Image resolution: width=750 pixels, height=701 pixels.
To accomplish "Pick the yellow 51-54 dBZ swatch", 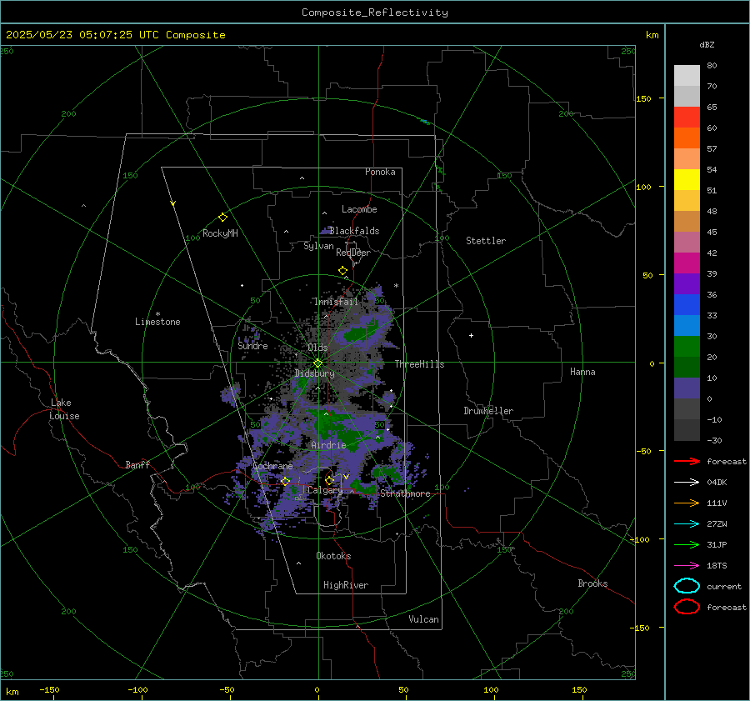I will [687, 180].
